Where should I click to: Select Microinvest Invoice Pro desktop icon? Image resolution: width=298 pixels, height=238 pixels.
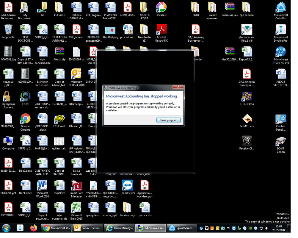pyautogui.click(x=281, y=33)
